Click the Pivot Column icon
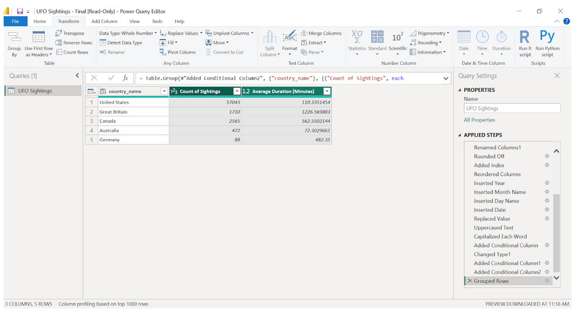Screen dimensions: 575x309 click(163, 52)
